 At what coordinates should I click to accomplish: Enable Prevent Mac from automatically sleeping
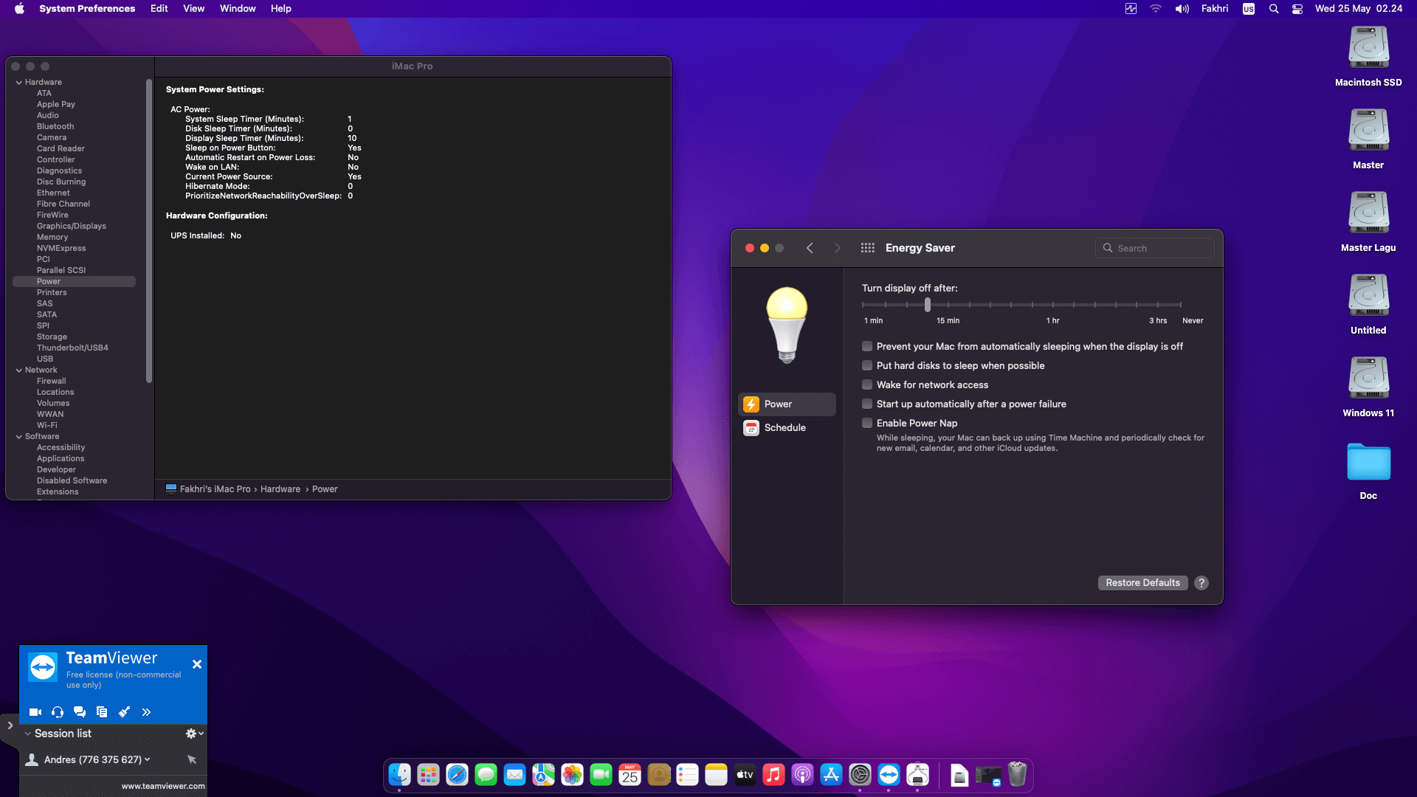pos(867,346)
